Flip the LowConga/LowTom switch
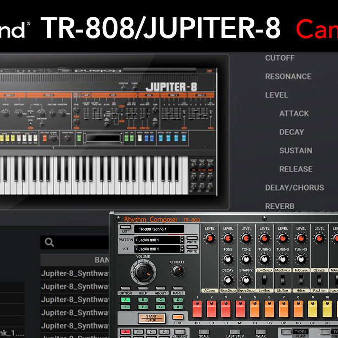Image resolution: width=338 pixels, height=338 pixels. click(264, 280)
